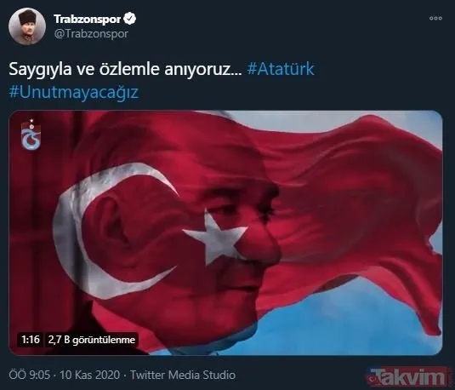Open the tweet options three-dot menu
The height and width of the screenshot is (390, 455).
435,19
